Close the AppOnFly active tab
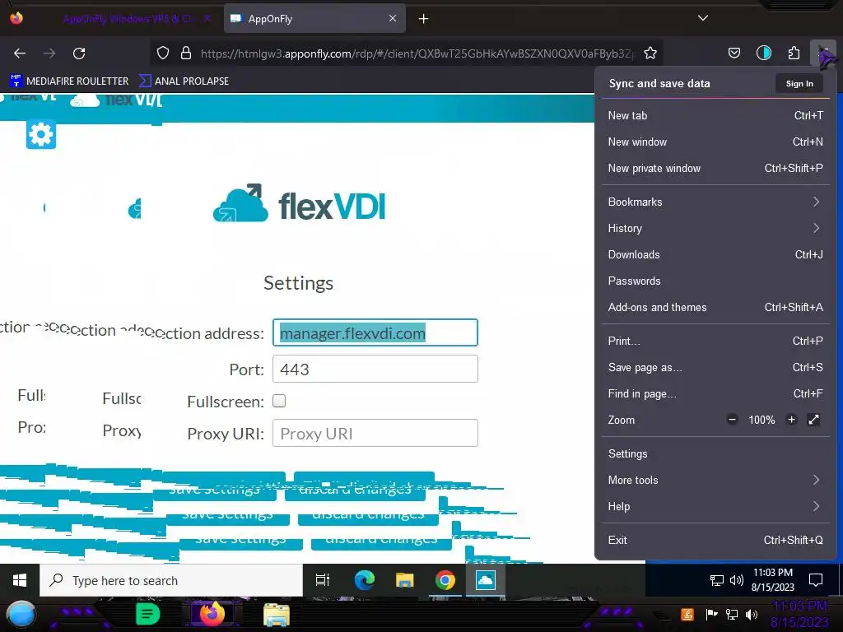The width and height of the screenshot is (843, 632). pos(393,18)
